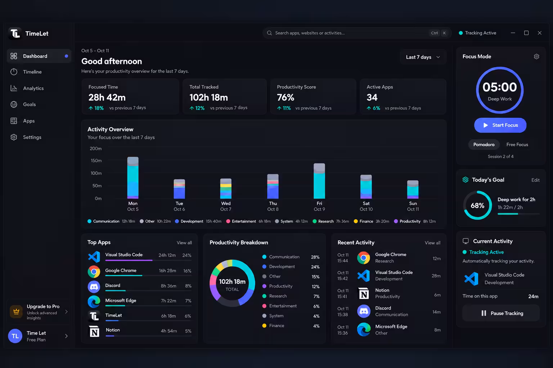Toggle Communication legend in Activity Overview
Viewport: 553px width, 368px height.
point(103,221)
